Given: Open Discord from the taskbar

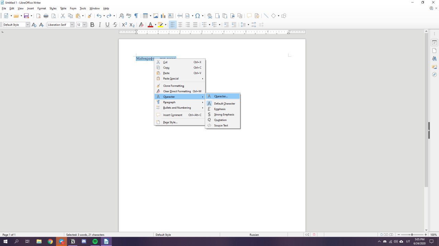Looking at the screenshot, I should coord(84,242).
